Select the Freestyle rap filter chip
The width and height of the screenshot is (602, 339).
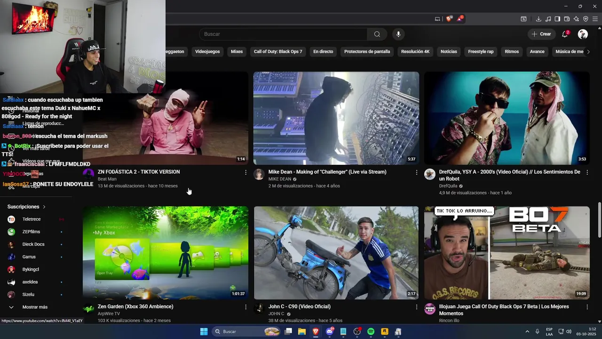click(481, 52)
